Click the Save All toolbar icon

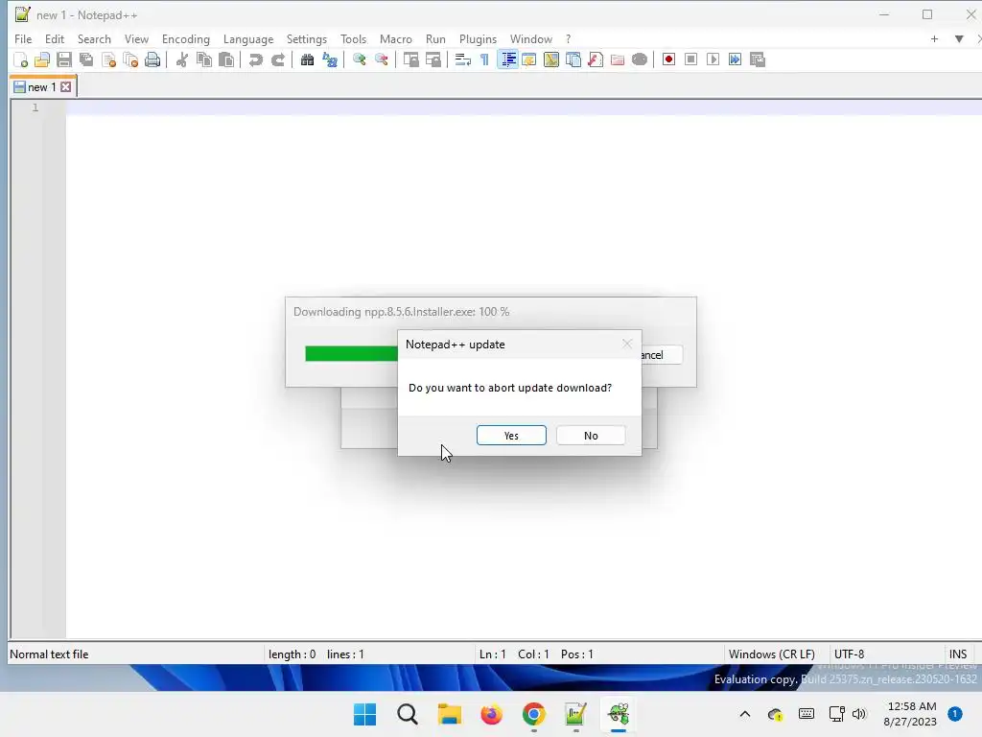coord(86,59)
